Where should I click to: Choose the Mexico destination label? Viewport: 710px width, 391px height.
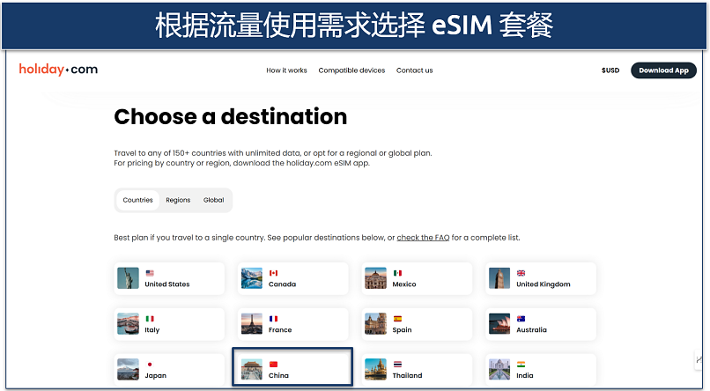pyautogui.click(x=404, y=284)
